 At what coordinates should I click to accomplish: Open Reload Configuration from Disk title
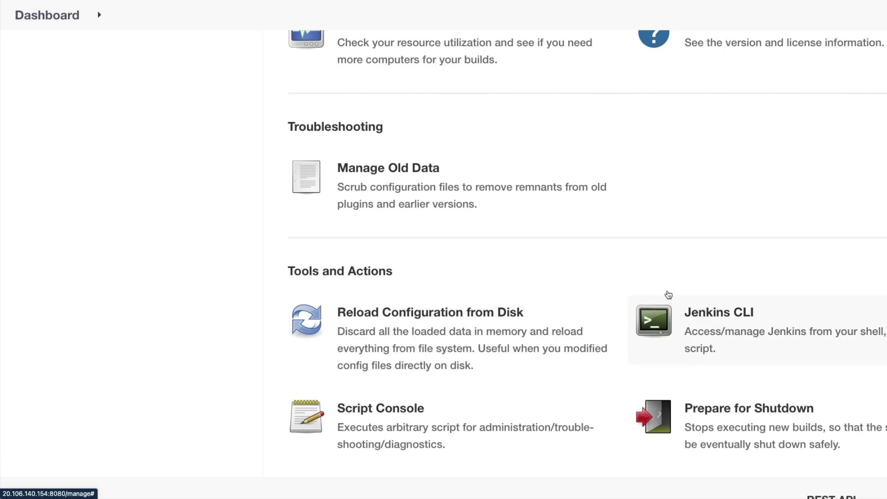click(430, 312)
